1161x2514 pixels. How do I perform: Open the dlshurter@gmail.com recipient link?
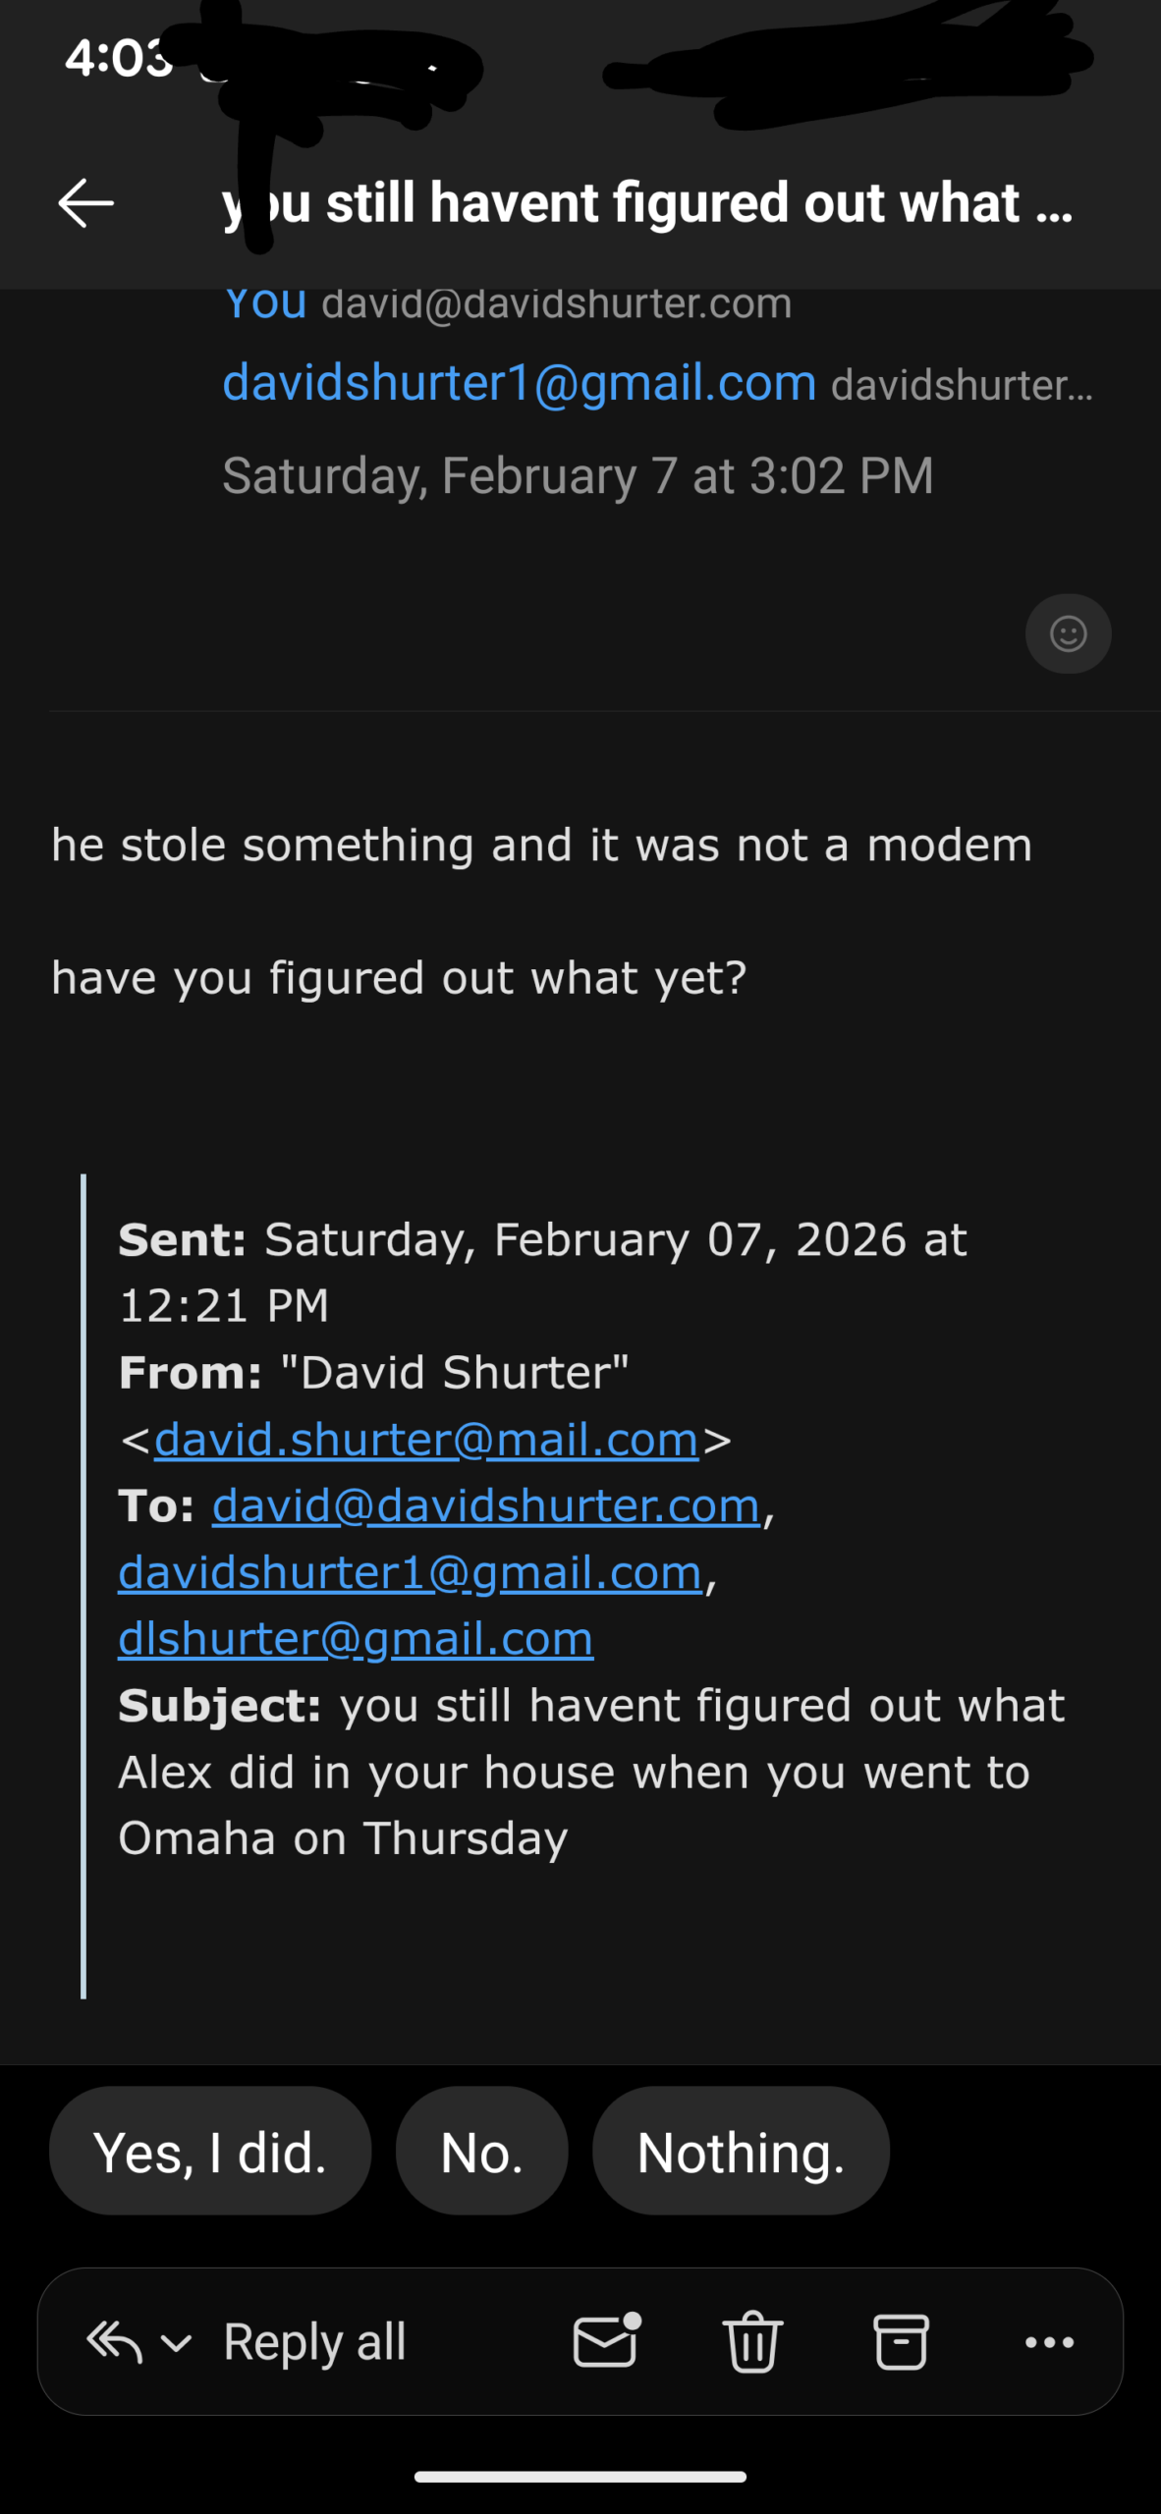tap(356, 1639)
